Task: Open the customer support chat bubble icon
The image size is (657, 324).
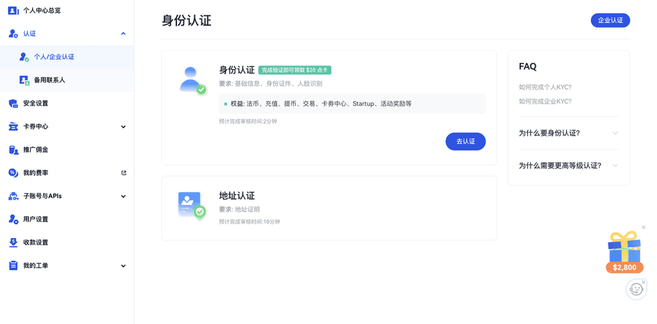Action: pos(635,289)
